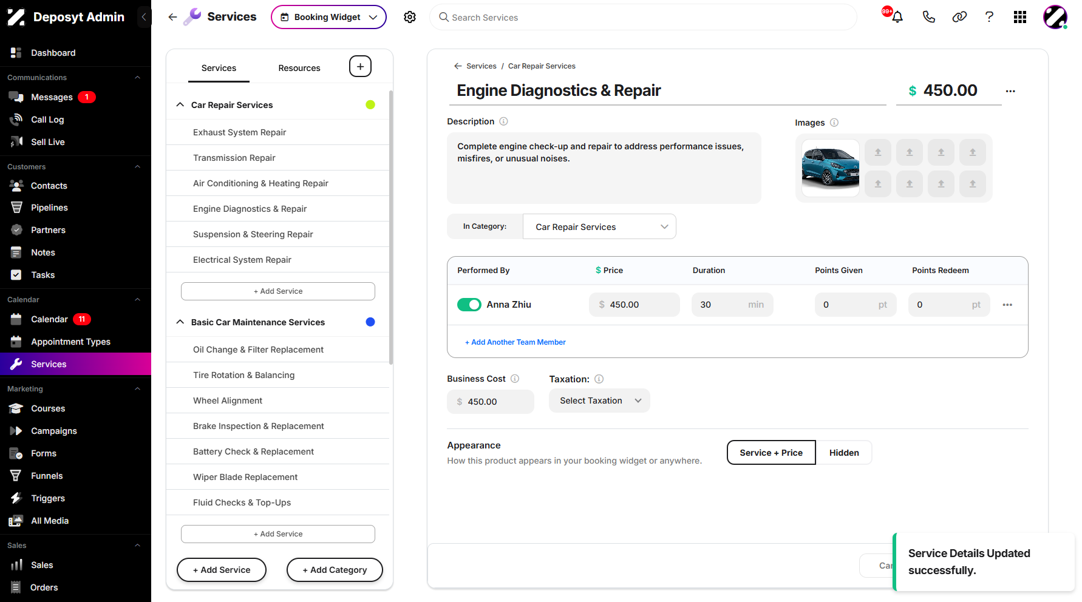Click the Services breadcrumb link
1082x602 pixels.
coord(481,66)
